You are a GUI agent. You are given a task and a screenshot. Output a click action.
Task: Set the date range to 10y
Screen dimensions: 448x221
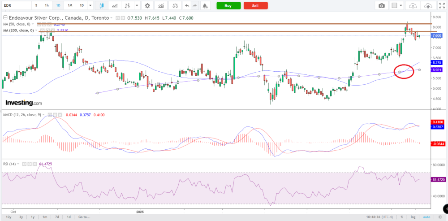(9, 217)
